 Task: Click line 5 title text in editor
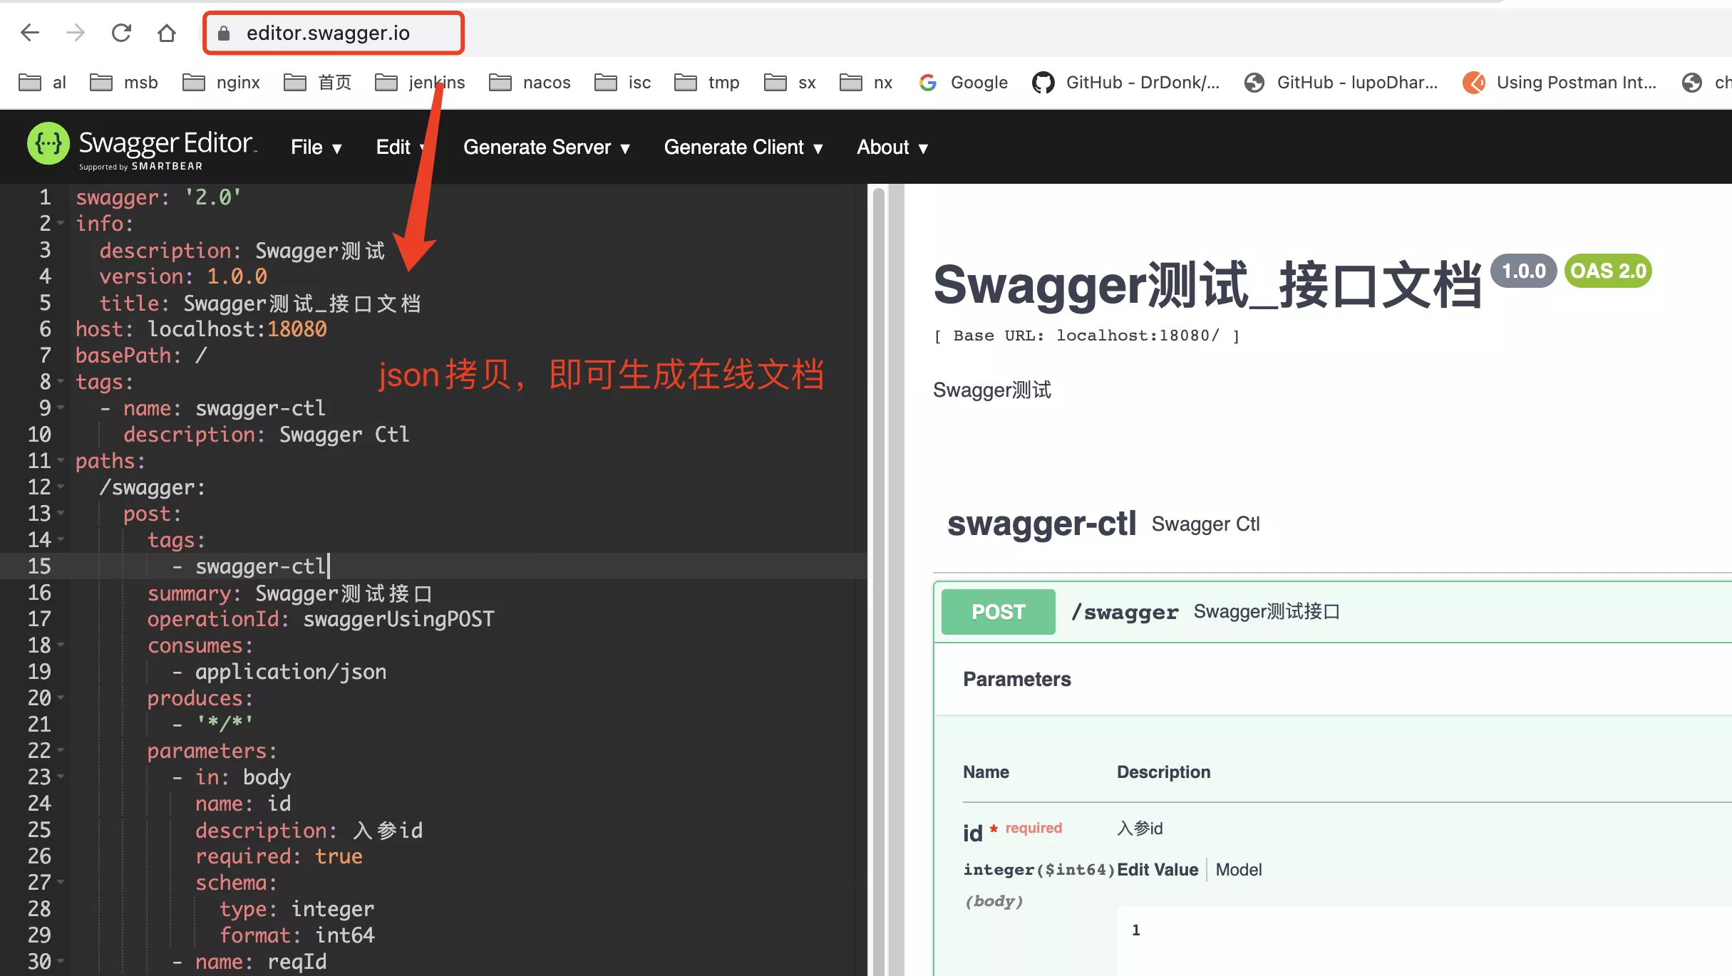[302, 303]
